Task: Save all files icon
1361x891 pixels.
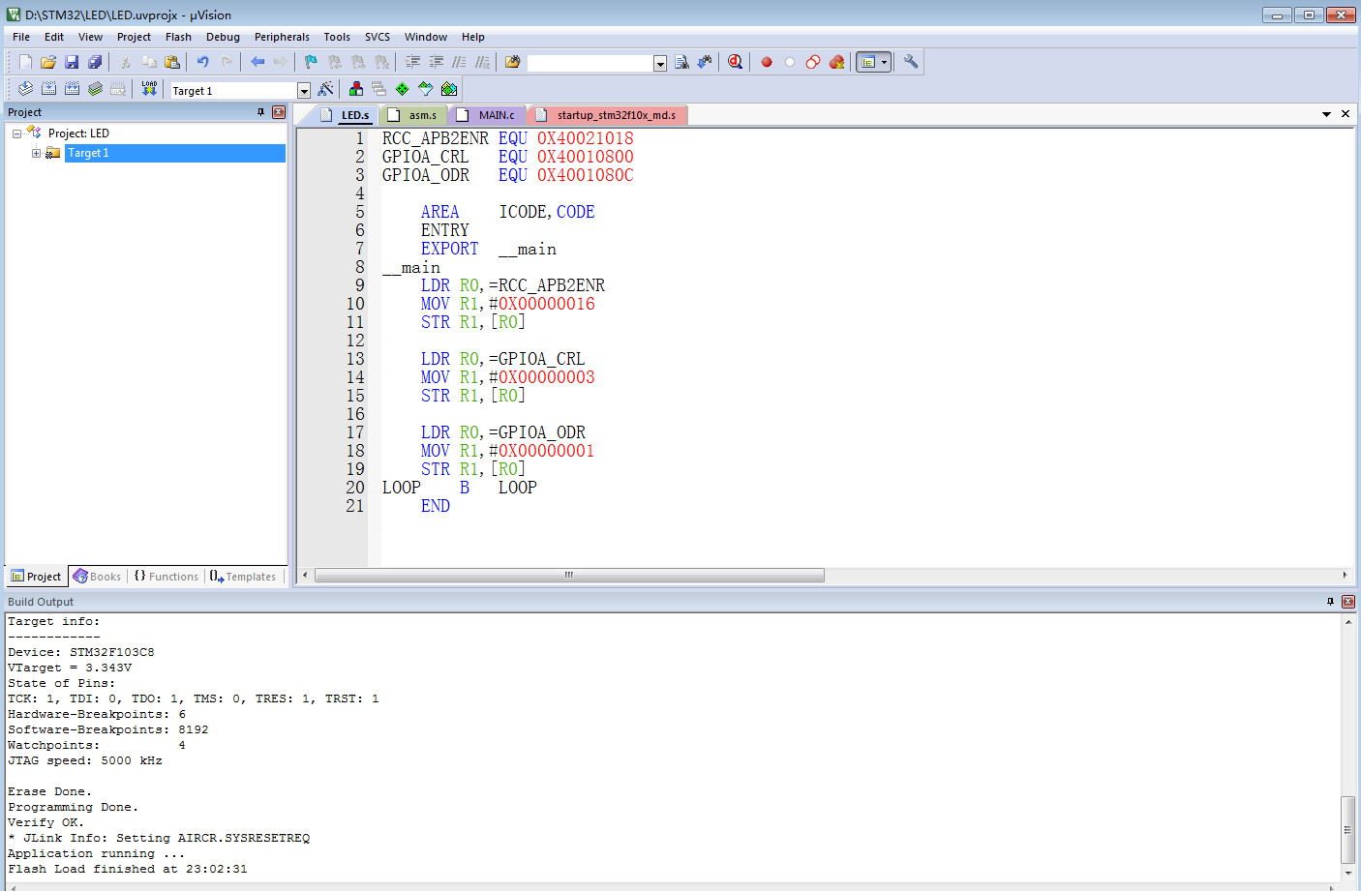Action: pyautogui.click(x=95, y=62)
